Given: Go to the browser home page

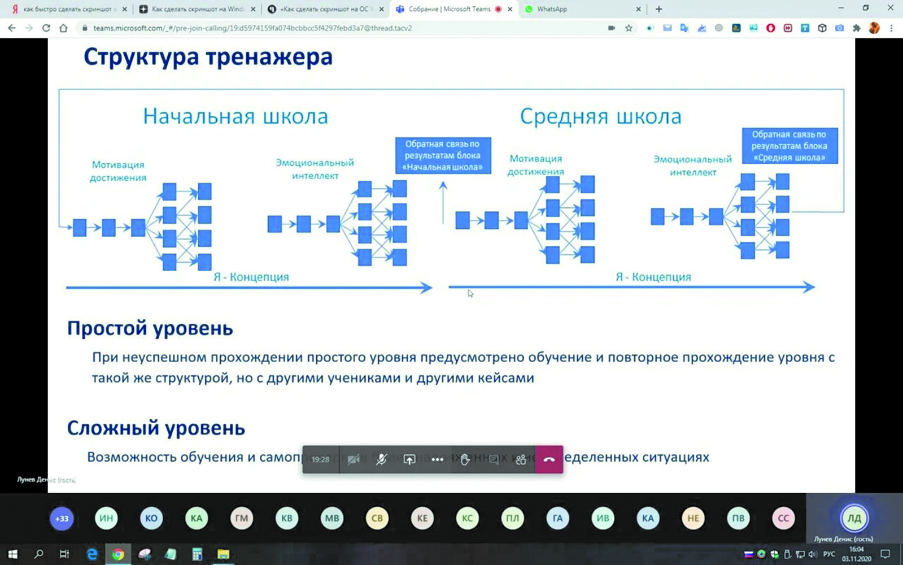Looking at the screenshot, I should point(63,28).
